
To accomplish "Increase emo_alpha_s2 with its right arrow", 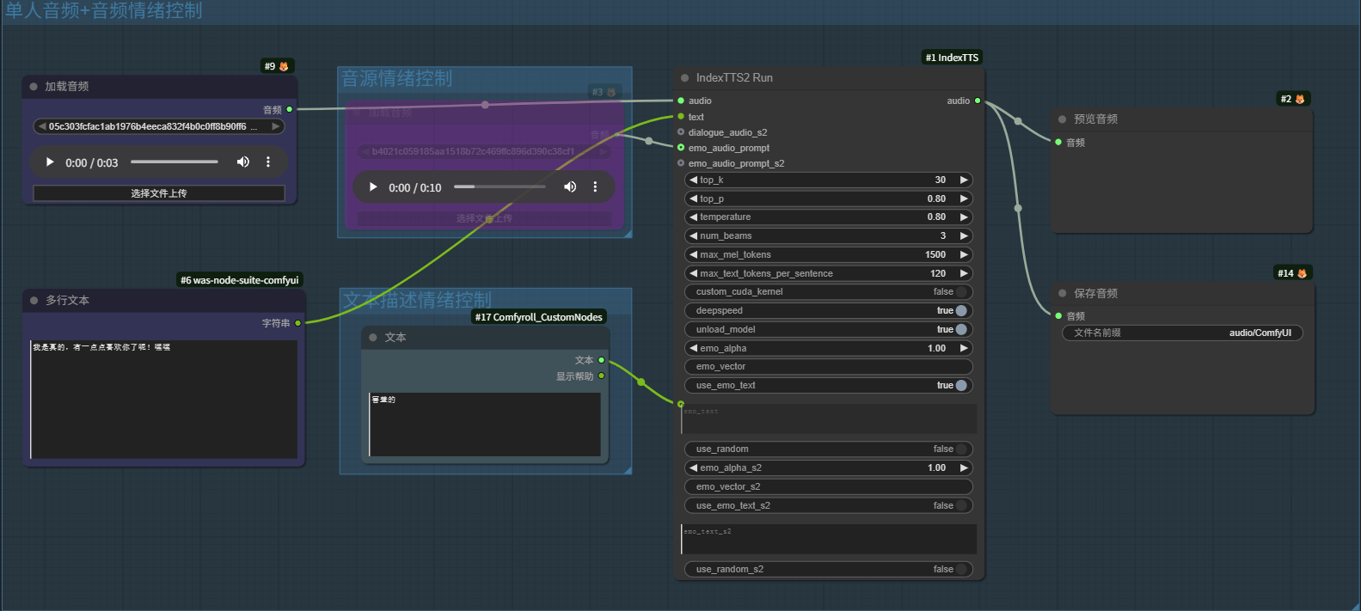I will [x=964, y=468].
